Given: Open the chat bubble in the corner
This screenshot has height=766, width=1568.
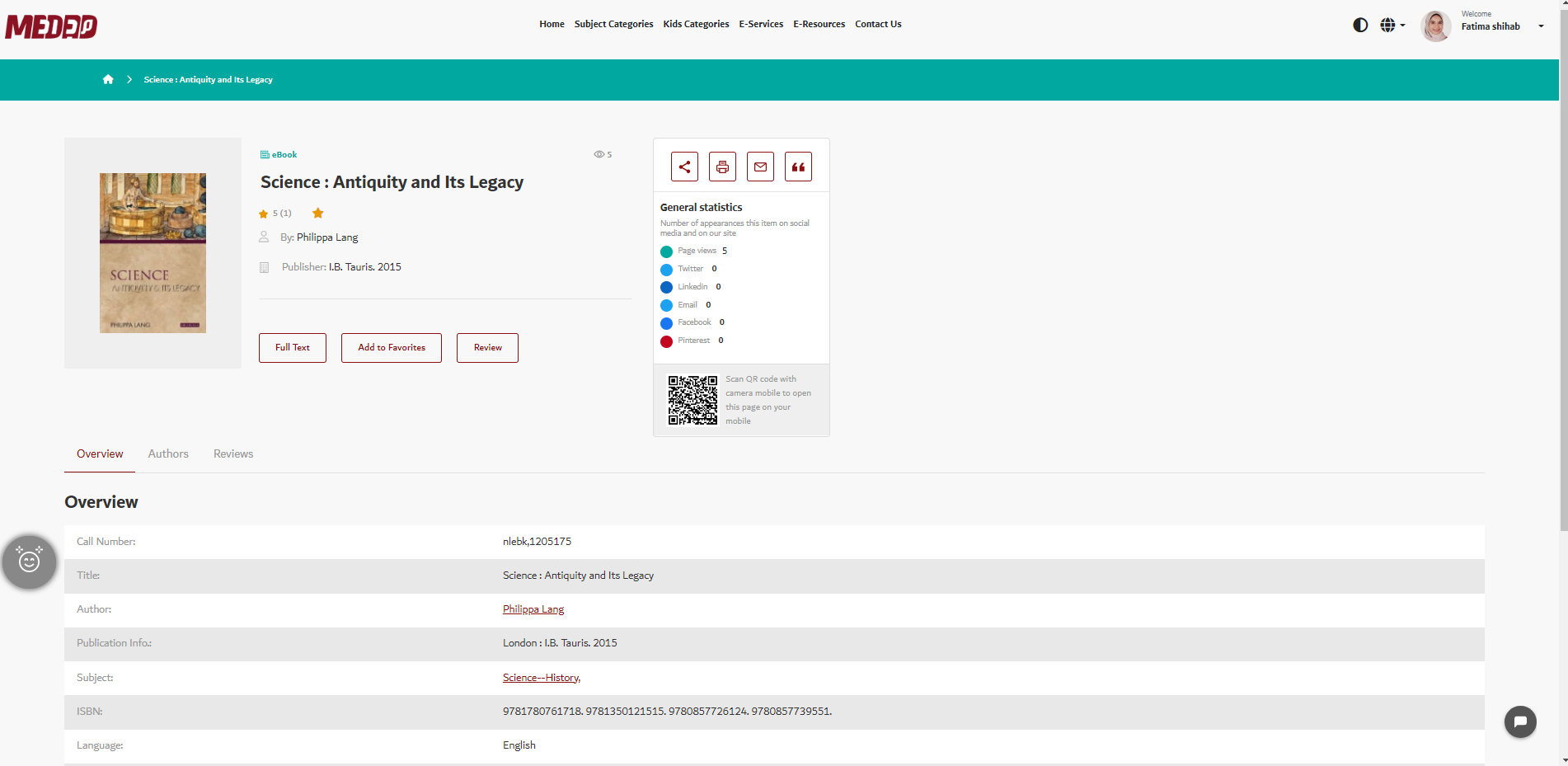Looking at the screenshot, I should tap(1520, 721).
